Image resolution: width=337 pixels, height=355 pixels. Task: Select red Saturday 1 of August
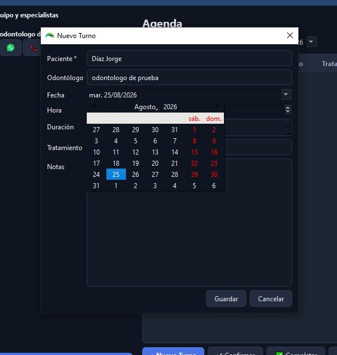click(194, 129)
